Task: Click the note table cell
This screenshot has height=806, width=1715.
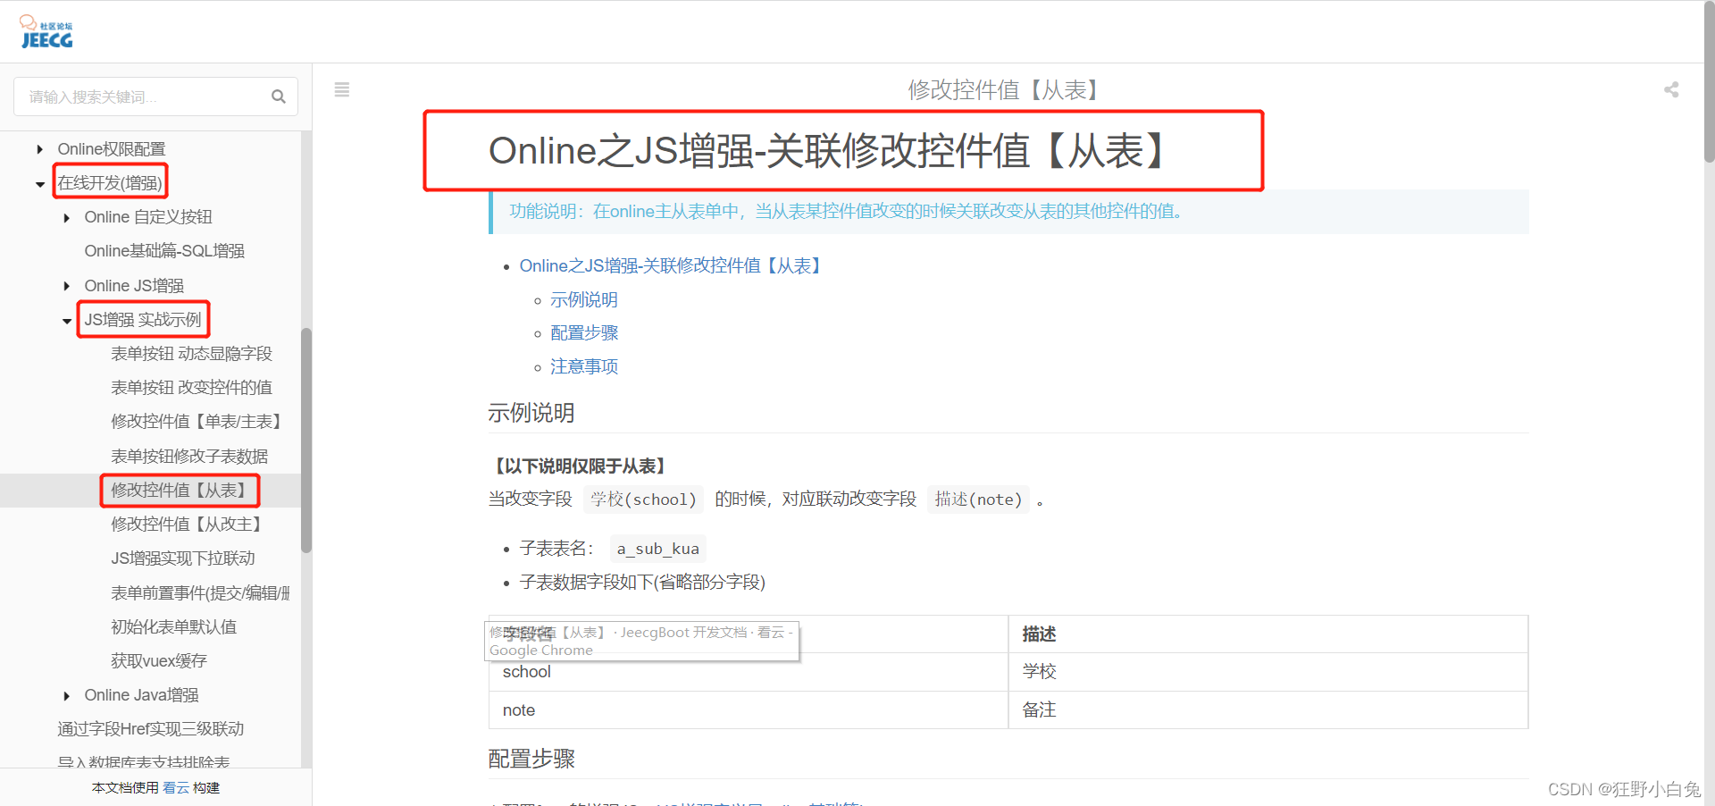Action: pyautogui.click(x=748, y=710)
